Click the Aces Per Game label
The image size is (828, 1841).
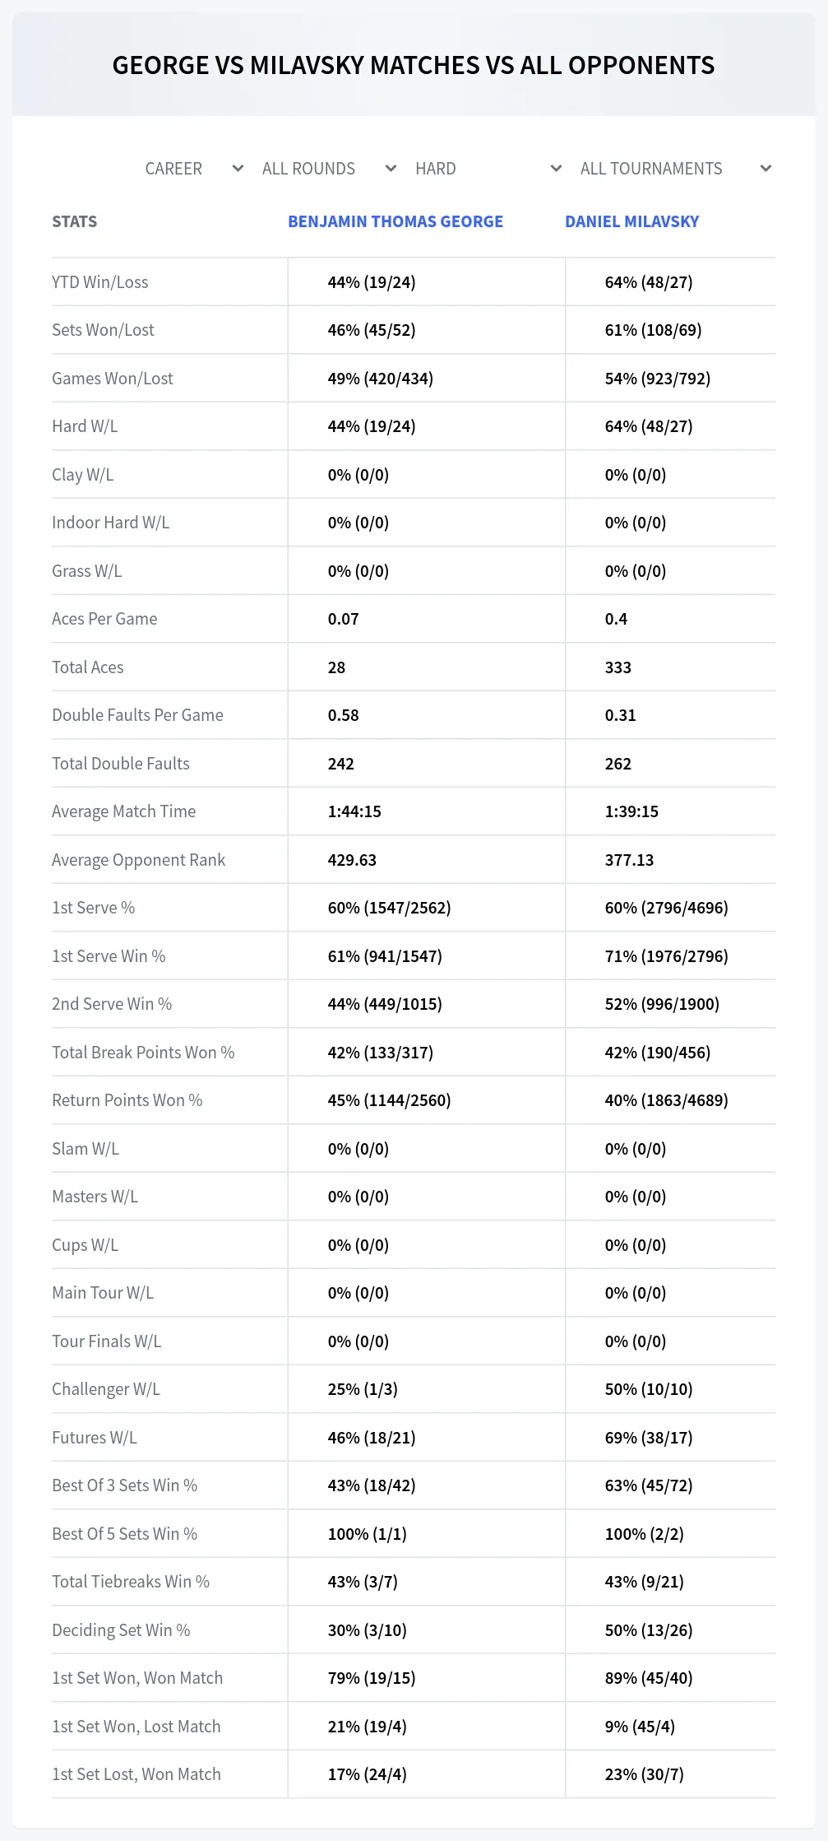tap(104, 619)
